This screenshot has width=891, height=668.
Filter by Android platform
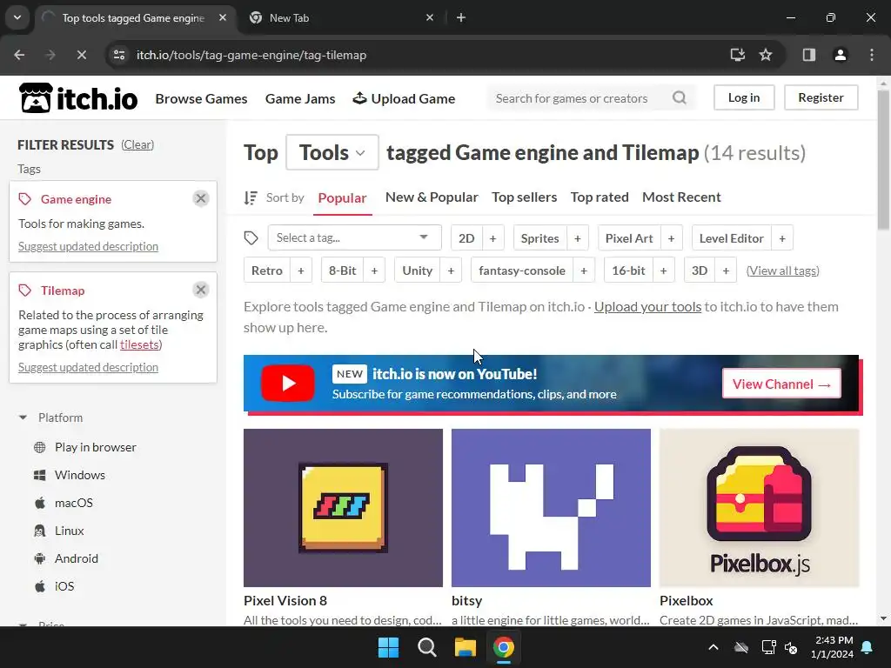77,558
